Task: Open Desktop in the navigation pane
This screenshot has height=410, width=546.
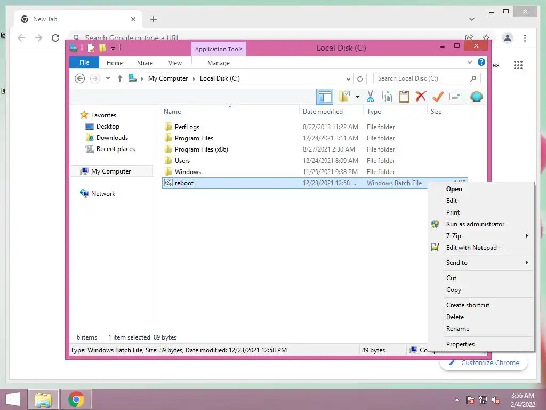Action: (x=108, y=127)
